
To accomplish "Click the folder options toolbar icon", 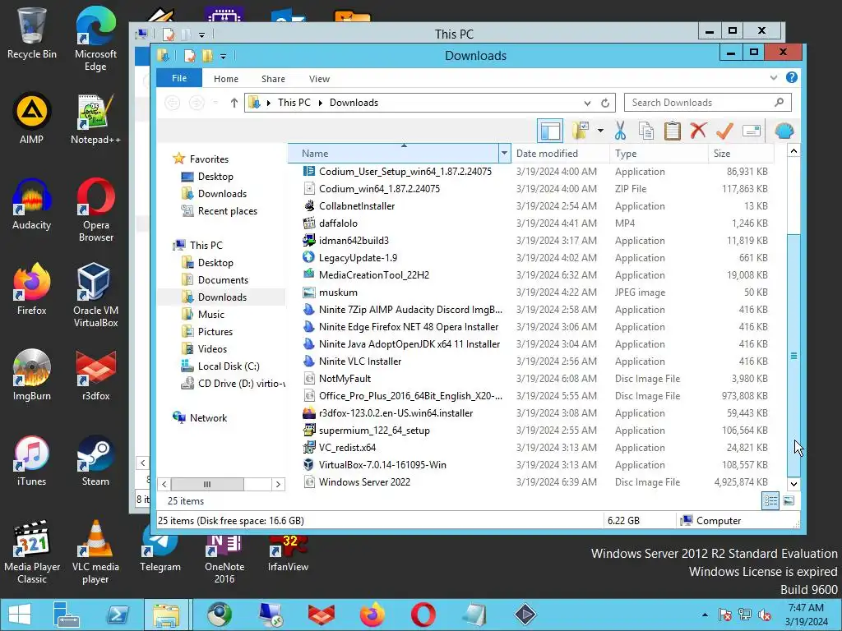I will pos(581,131).
